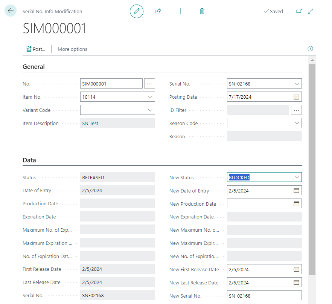
Task: Create a new record with plus icon
Action: point(180,11)
